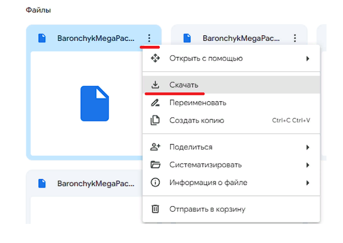Click the move-arrows icon beside Открыть с помощью
The width and height of the screenshot is (343, 243).
coord(155,58)
